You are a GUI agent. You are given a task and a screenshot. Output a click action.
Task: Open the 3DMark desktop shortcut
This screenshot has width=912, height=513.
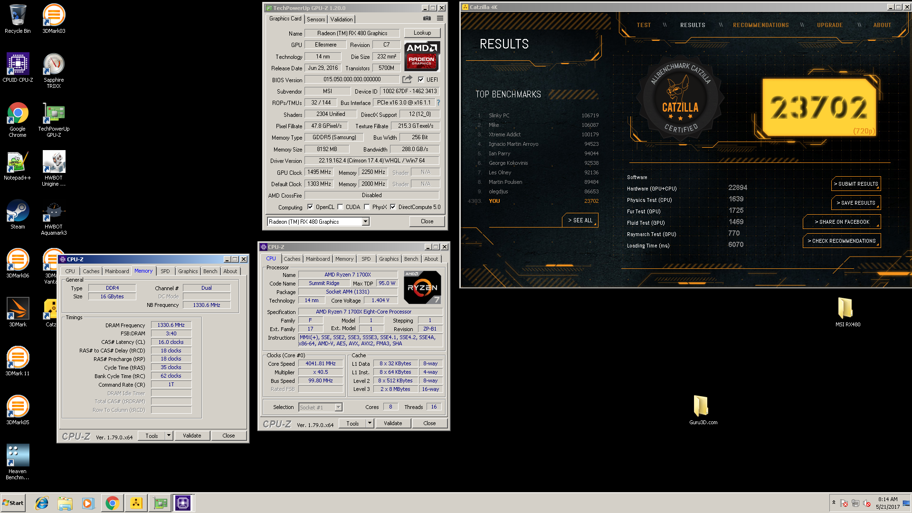[18, 313]
